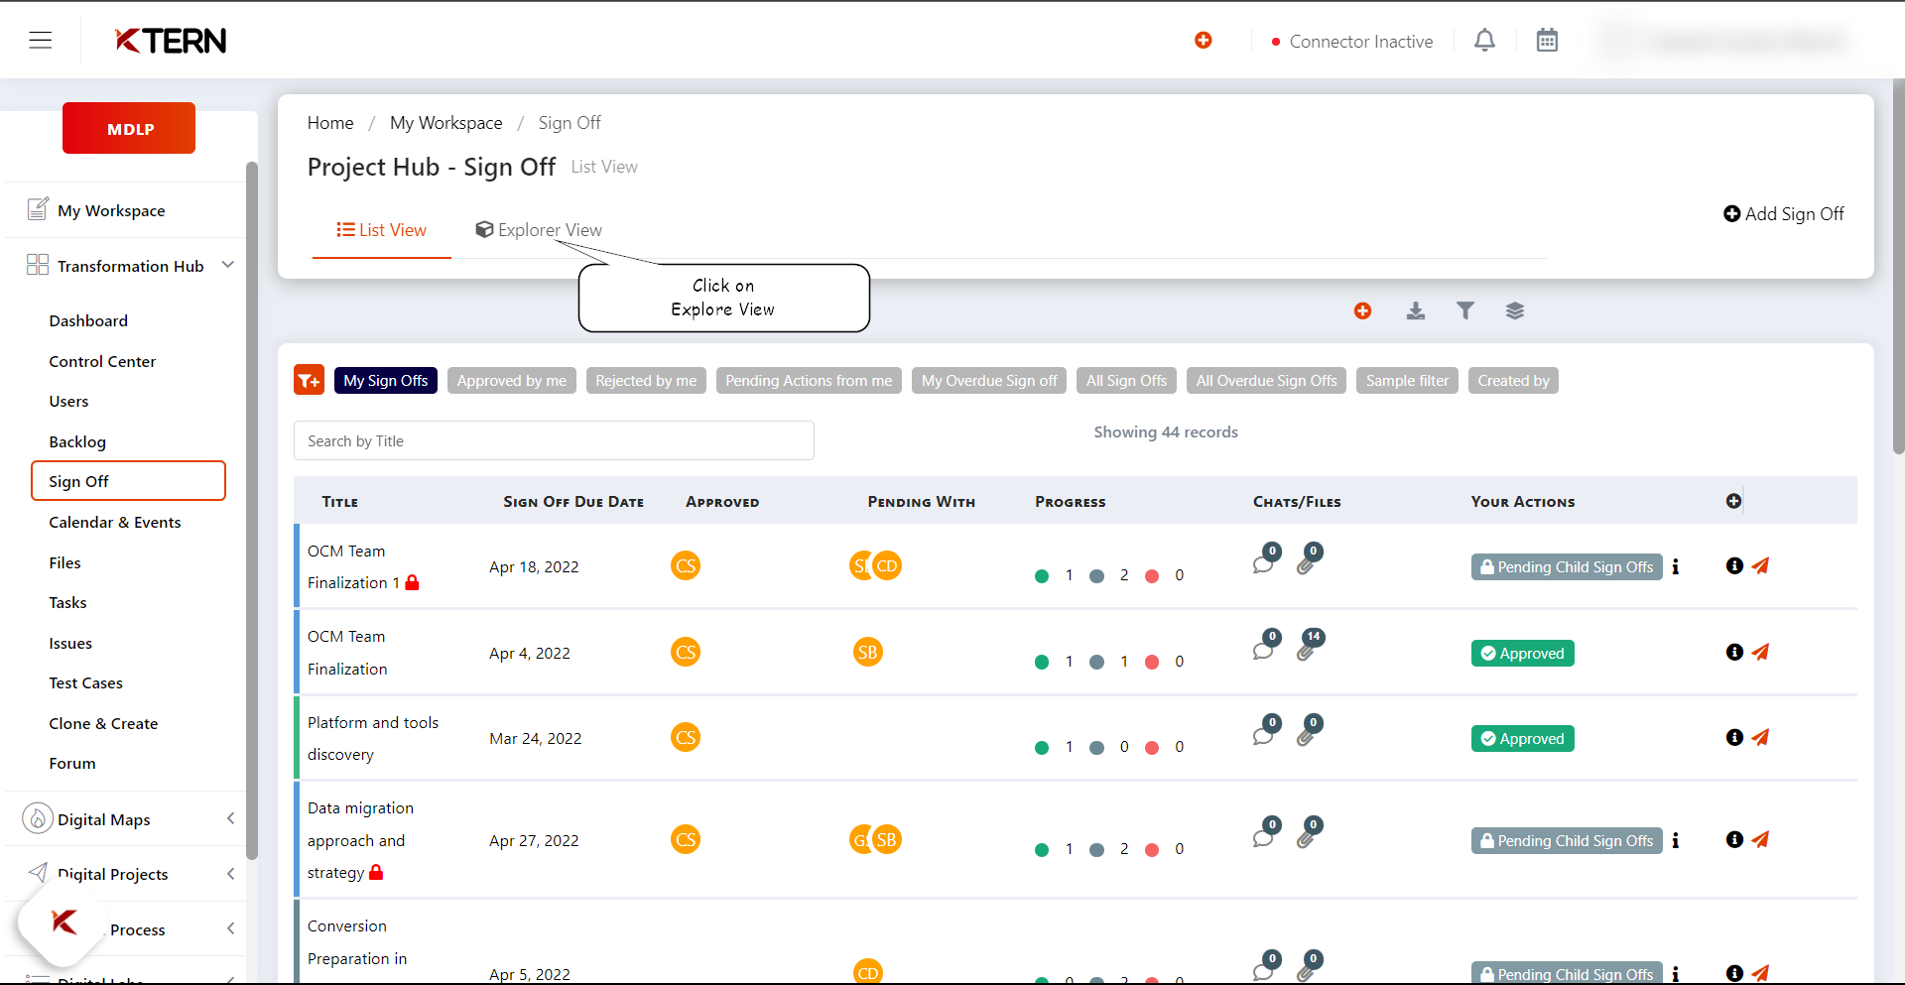Image resolution: width=1905 pixels, height=985 pixels.
Task: Click CS approver avatar in Apr 4, 2022 row
Action: click(686, 652)
